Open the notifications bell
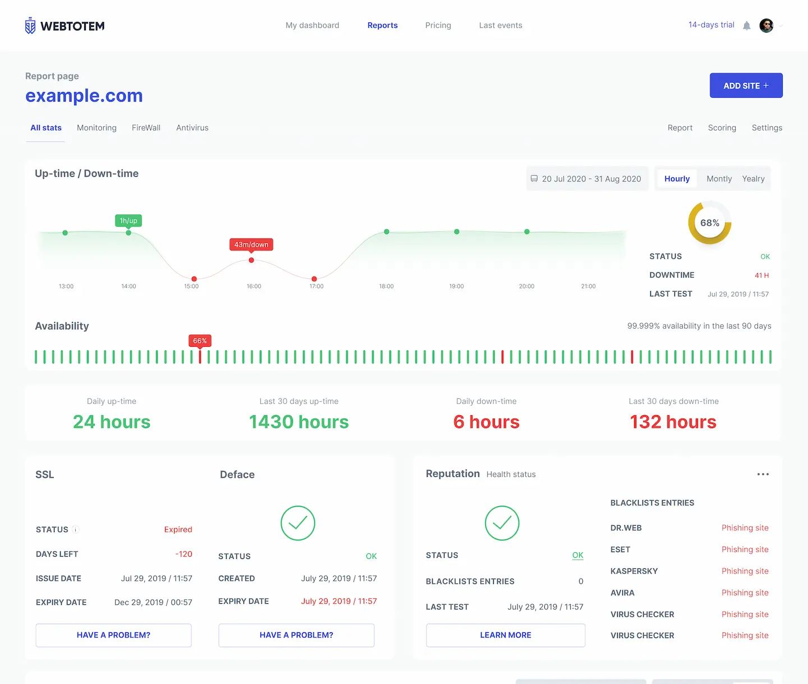The image size is (808, 684). point(746,26)
